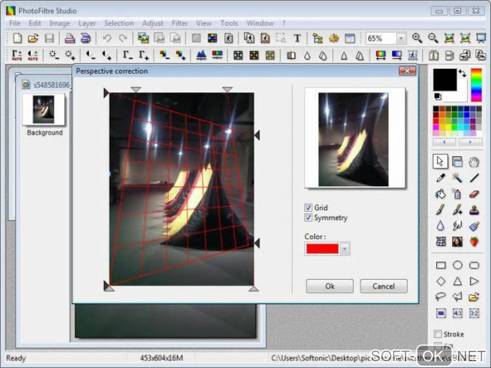Click the Print icon in toolbar
Image resolution: width=491 pixels, height=368 pixels.
point(70,38)
